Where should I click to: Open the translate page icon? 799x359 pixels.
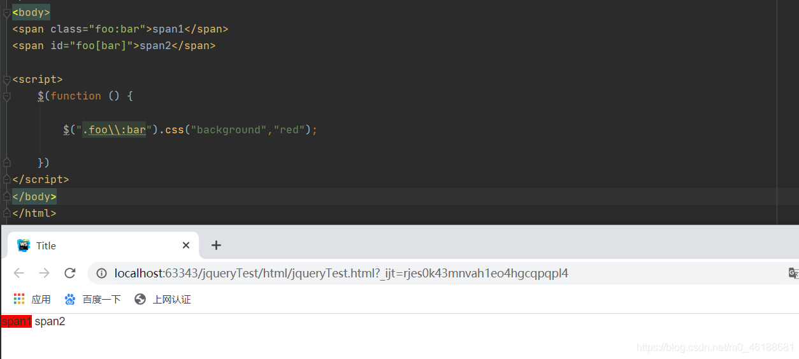(x=793, y=274)
